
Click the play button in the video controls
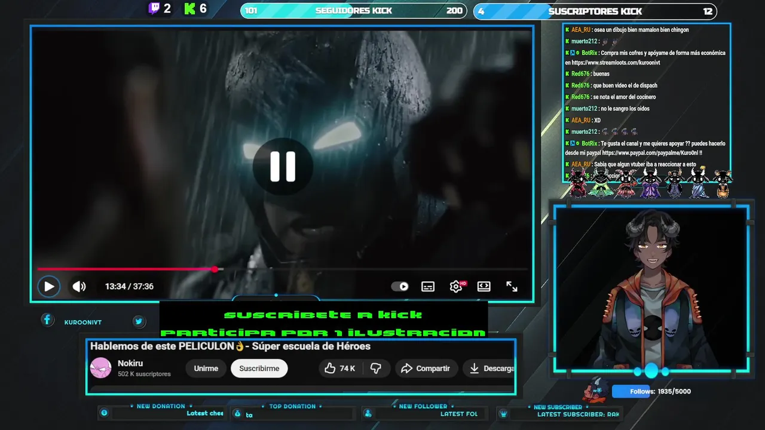coord(49,287)
